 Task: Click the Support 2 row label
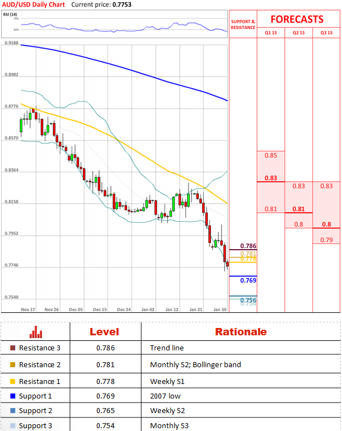click(35, 411)
